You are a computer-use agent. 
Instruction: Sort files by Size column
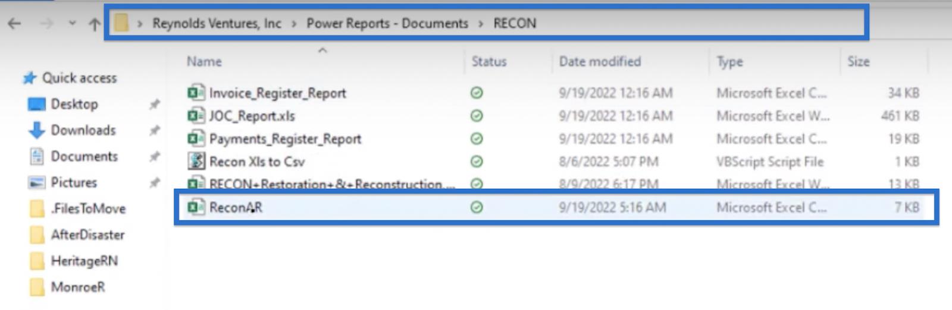[859, 61]
